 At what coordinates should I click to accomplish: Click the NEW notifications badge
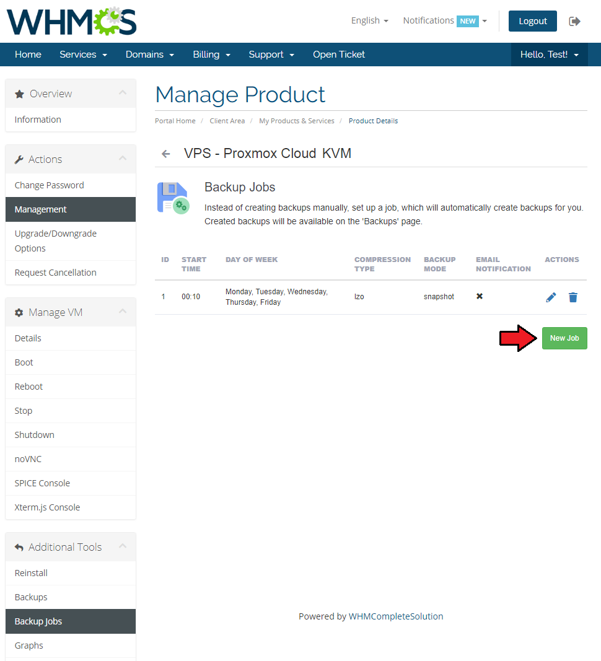tap(467, 21)
